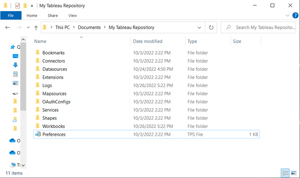Select the Connectors folder icon
The width and height of the screenshot is (300, 178).
[x=38, y=61]
